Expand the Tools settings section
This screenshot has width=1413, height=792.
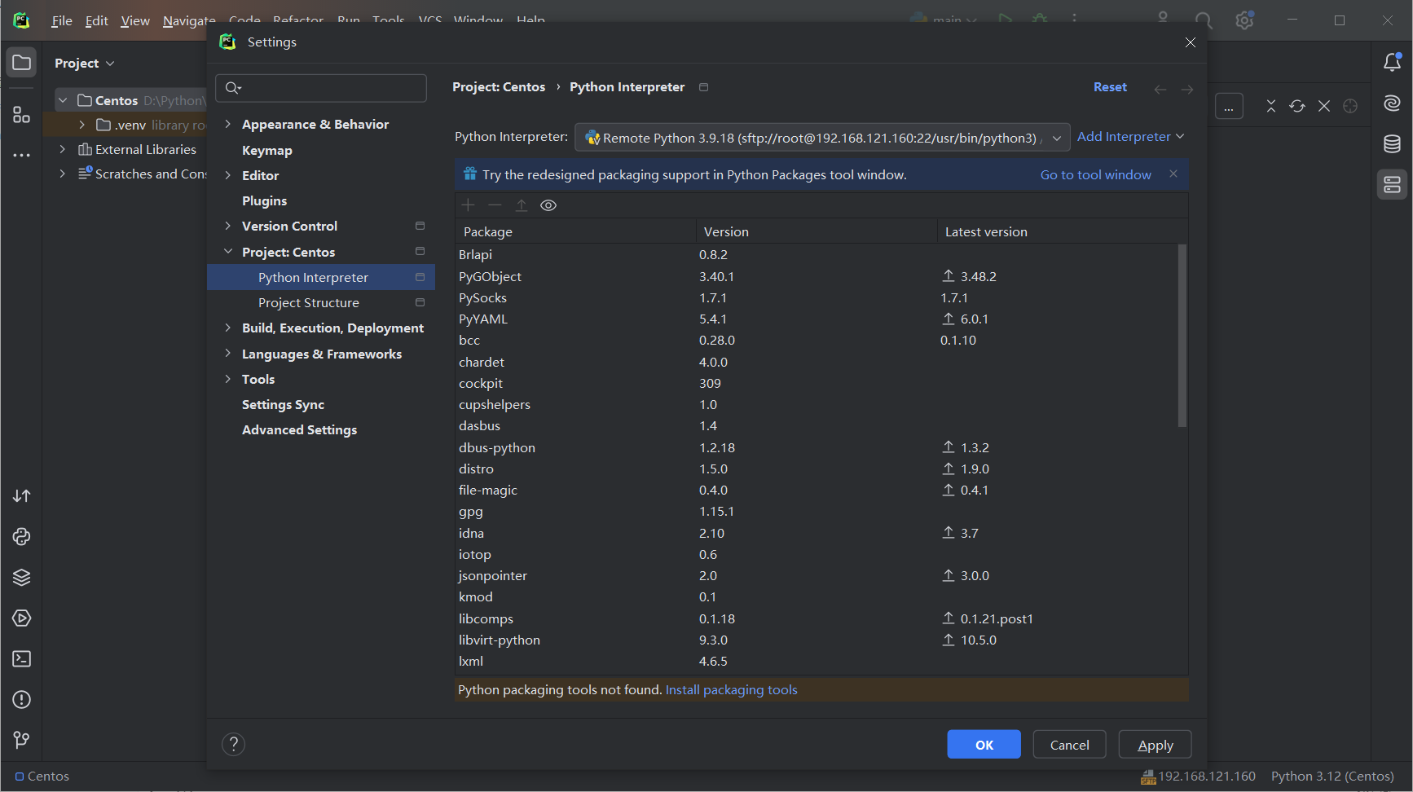point(228,379)
